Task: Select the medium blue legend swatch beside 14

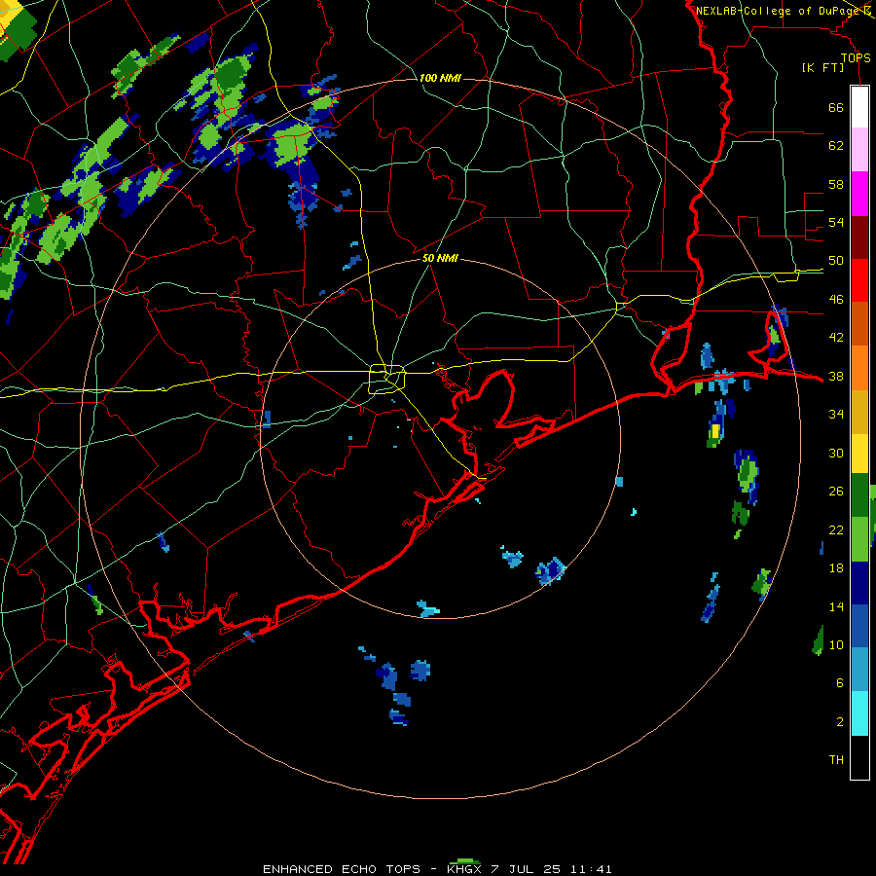Action: click(859, 626)
